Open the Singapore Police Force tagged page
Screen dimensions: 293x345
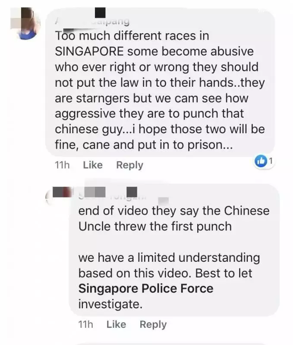coord(146,289)
